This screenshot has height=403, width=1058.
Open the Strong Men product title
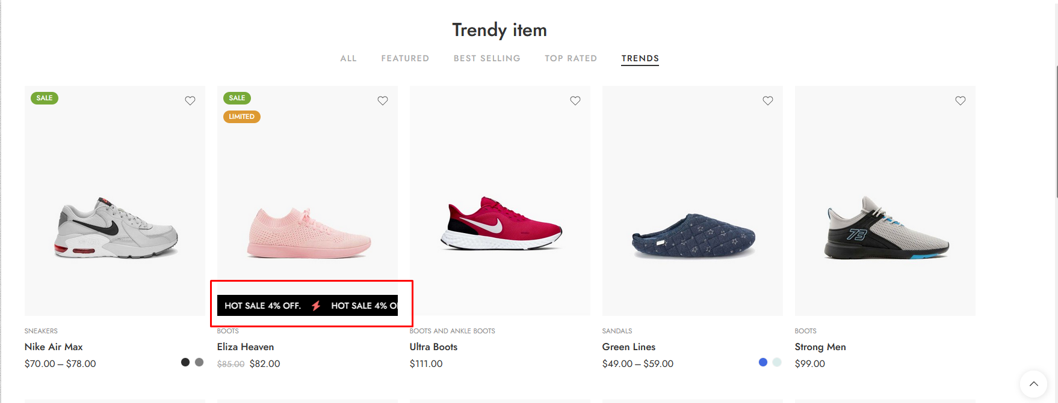(820, 347)
